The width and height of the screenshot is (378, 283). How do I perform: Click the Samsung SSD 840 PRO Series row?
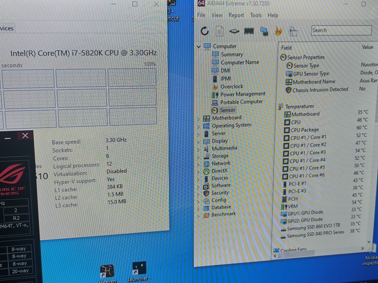tap(320, 234)
